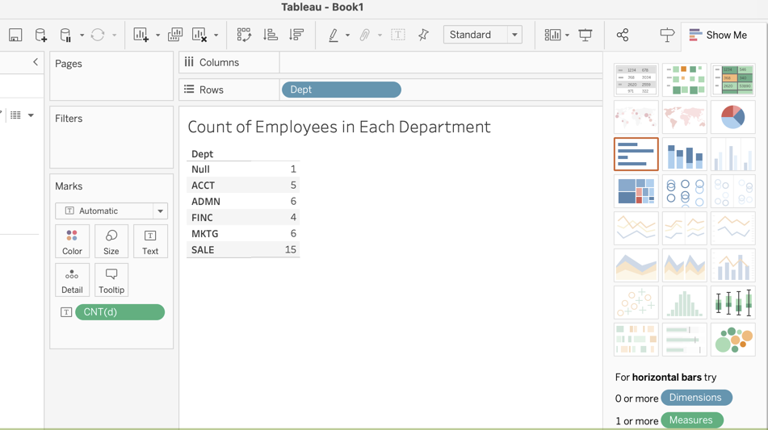Click the Duplicate worksheet icon
This screenshot has width=768, height=430.
click(175, 35)
